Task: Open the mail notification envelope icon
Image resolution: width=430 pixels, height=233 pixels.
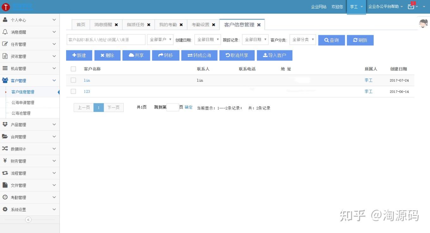Action: pyautogui.click(x=411, y=6)
